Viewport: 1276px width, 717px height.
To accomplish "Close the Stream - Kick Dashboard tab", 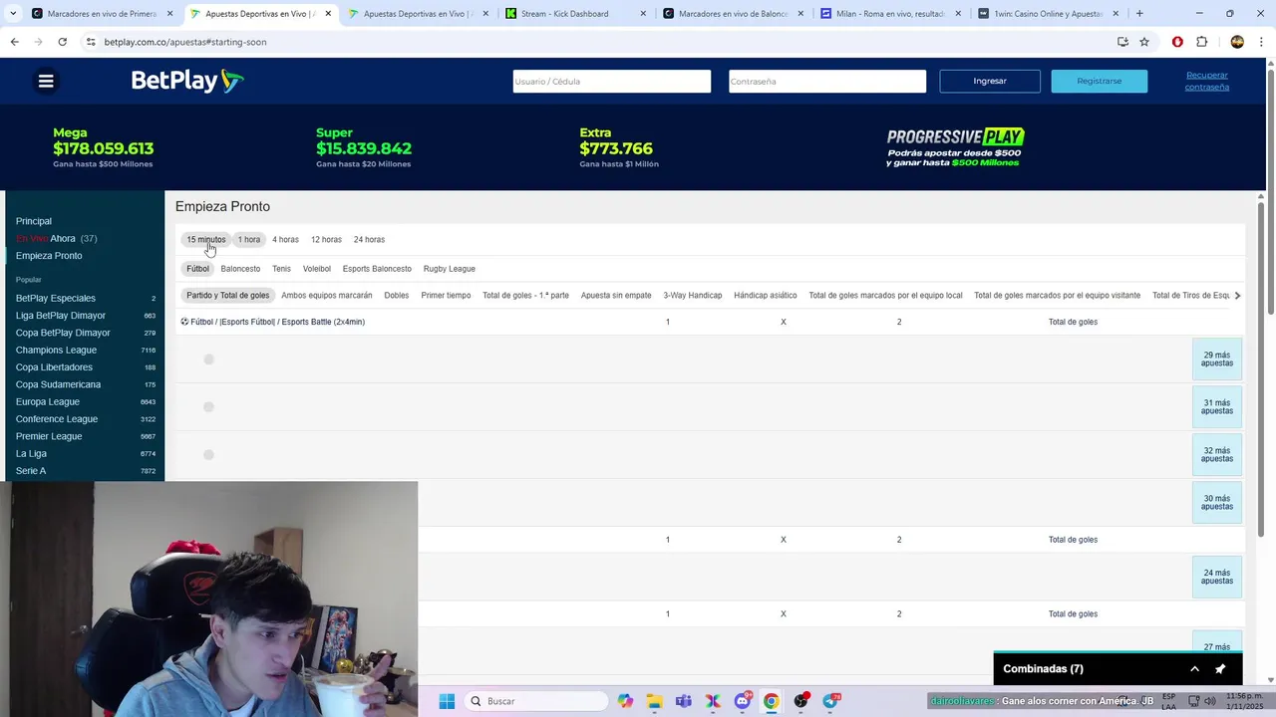I will (643, 14).
